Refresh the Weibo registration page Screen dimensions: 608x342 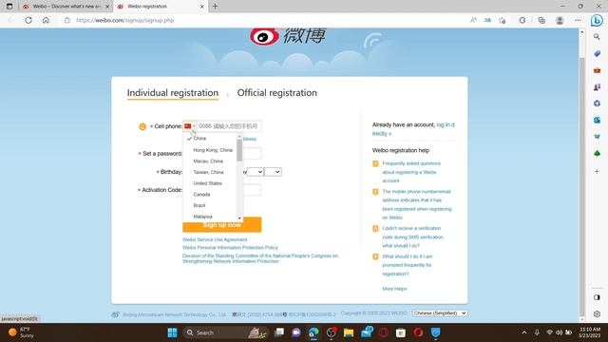pyautogui.click(x=28, y=20)
